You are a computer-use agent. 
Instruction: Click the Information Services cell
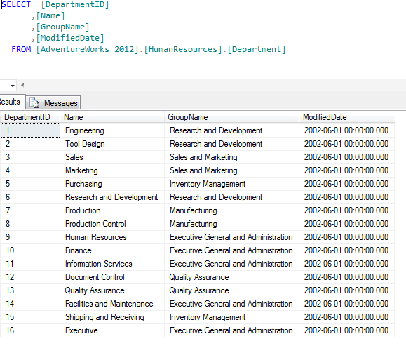point(112,264)
